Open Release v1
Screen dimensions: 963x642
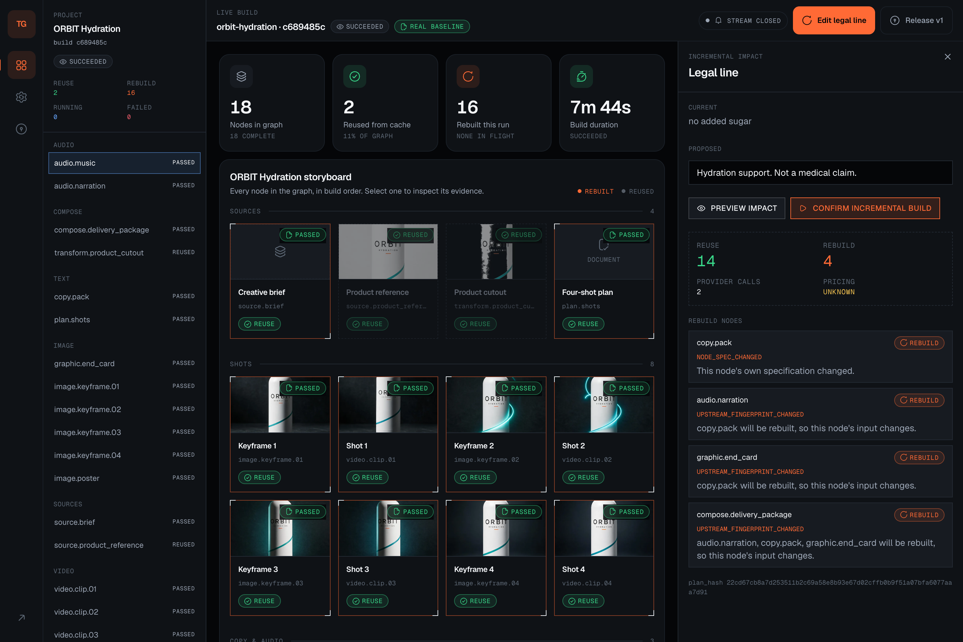click(916, 20)
